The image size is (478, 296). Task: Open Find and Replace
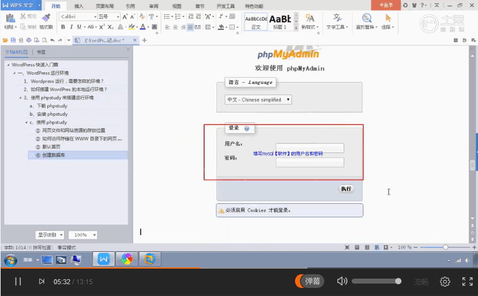367,22
